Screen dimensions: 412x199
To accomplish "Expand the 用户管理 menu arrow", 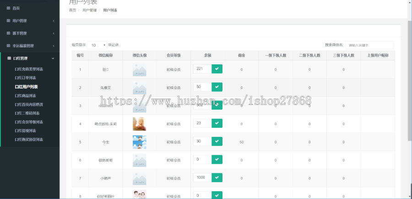I will (54, 21).
